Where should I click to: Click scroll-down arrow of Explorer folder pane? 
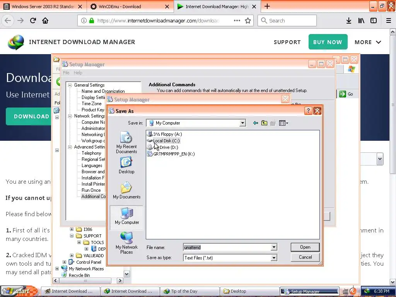point(127,274)
